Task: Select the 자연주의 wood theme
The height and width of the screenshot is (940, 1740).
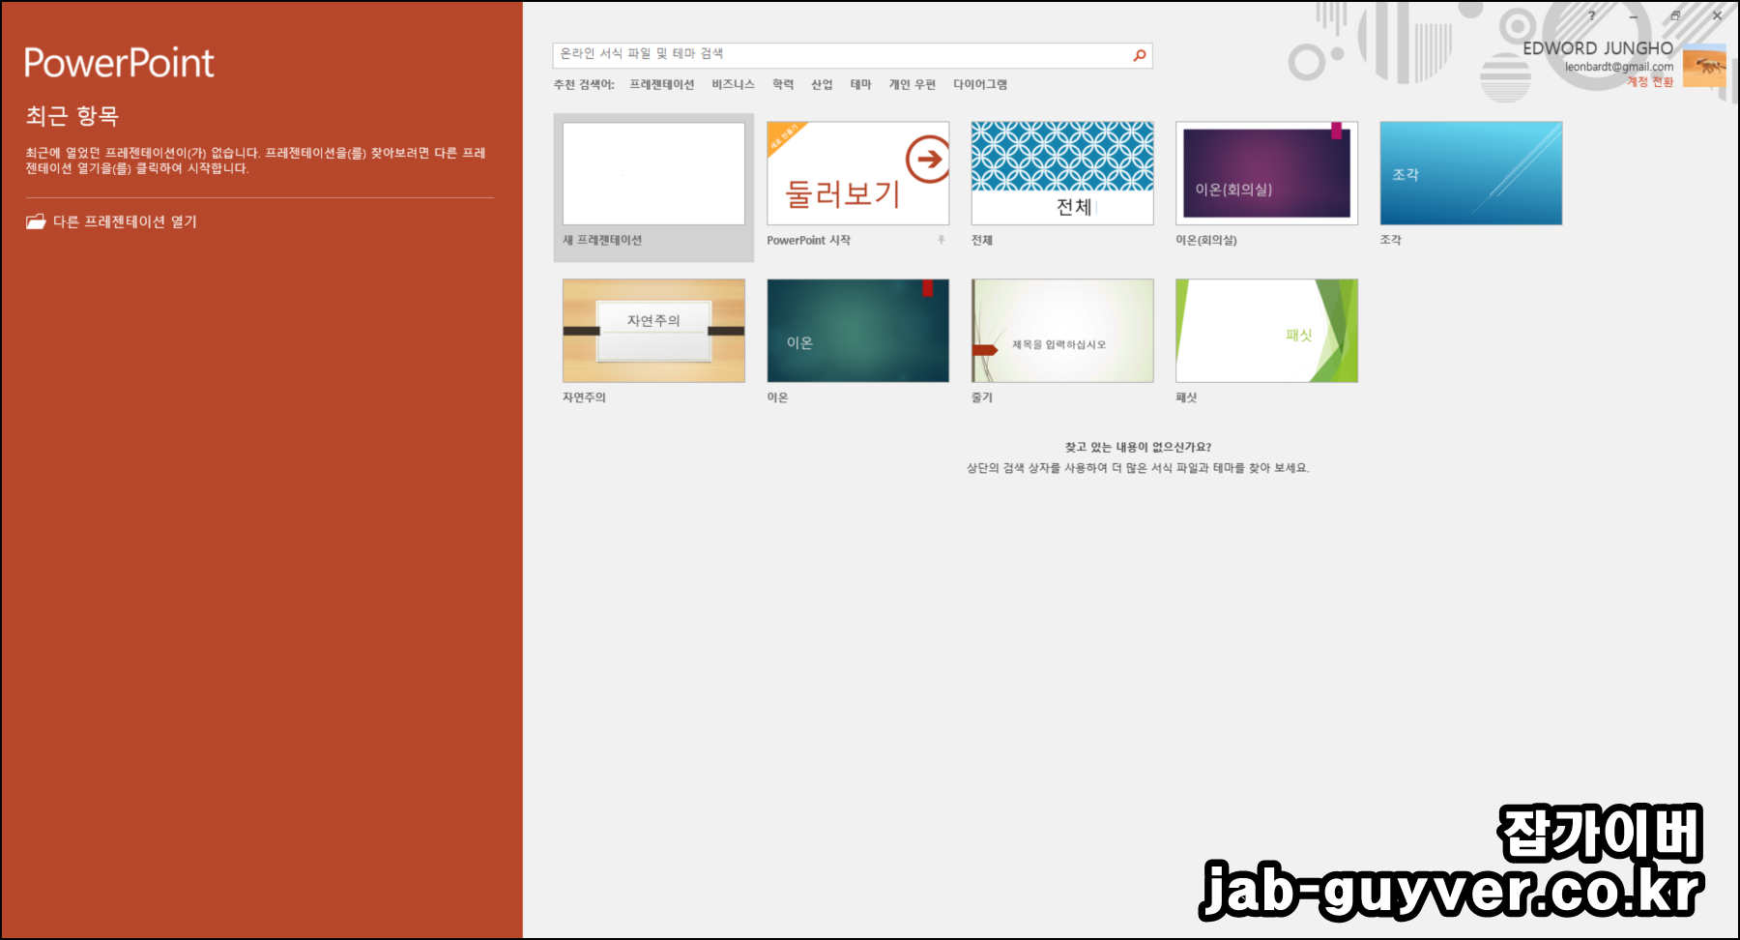Action: coord(653,331)
